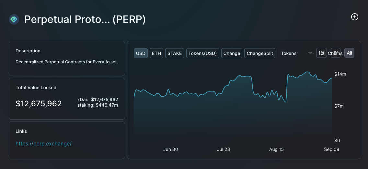
Task: Click the Decentralized Perpetual Contracts description text
Action: pyautogui.click(x=67, y=62)
